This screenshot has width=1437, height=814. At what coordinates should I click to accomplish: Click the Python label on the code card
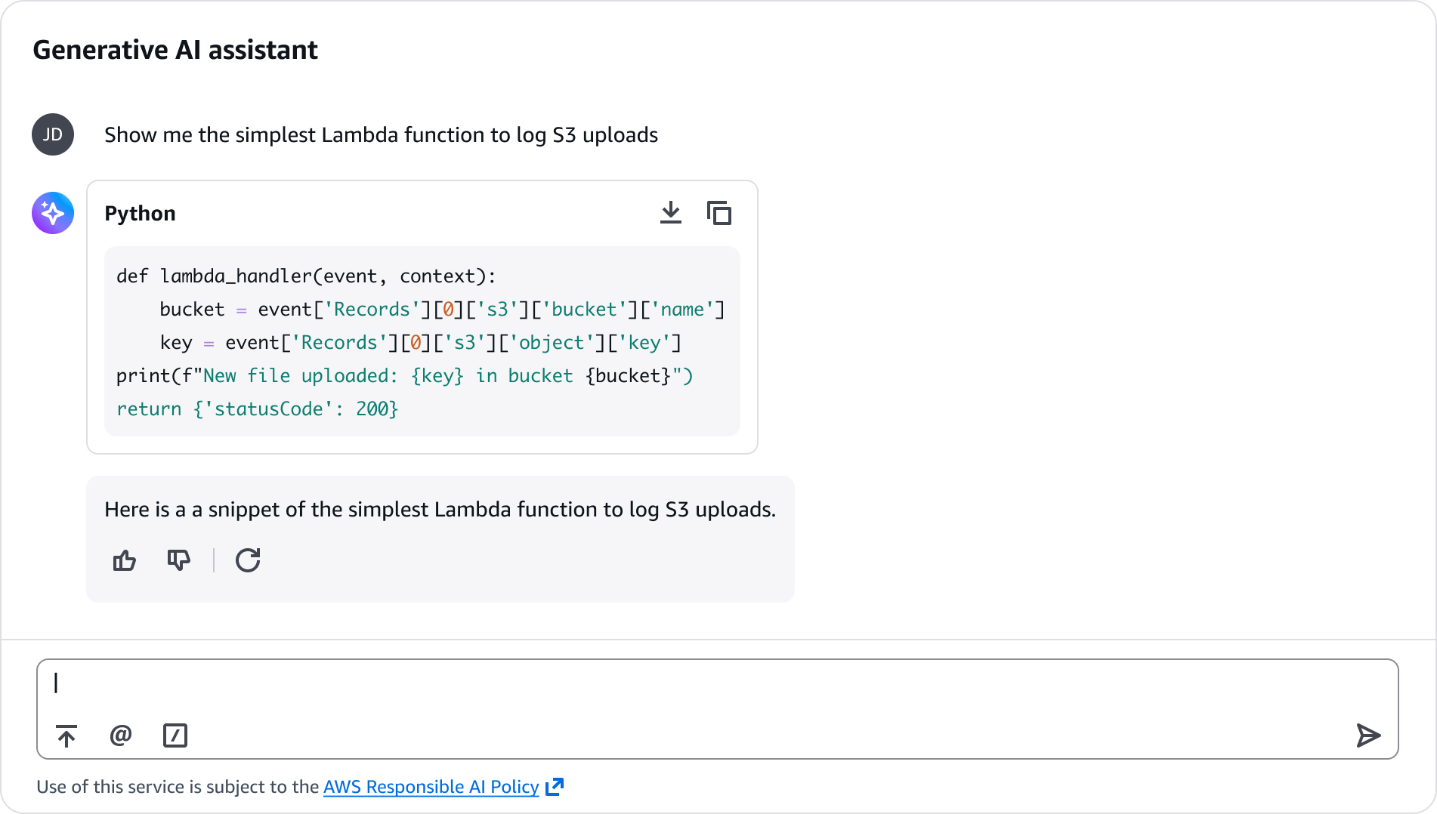[x=140, y=214]
